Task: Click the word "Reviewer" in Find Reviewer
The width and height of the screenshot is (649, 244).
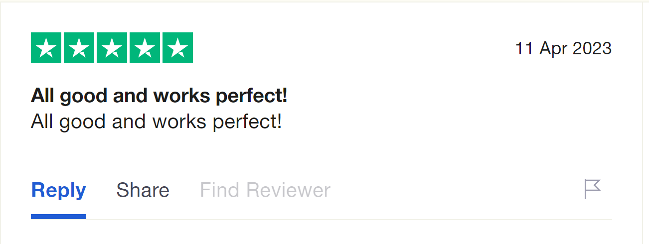Action: coord(288,190)
